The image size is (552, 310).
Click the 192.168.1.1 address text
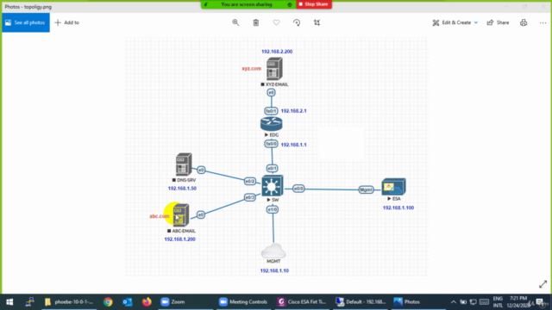coord(293,145)
